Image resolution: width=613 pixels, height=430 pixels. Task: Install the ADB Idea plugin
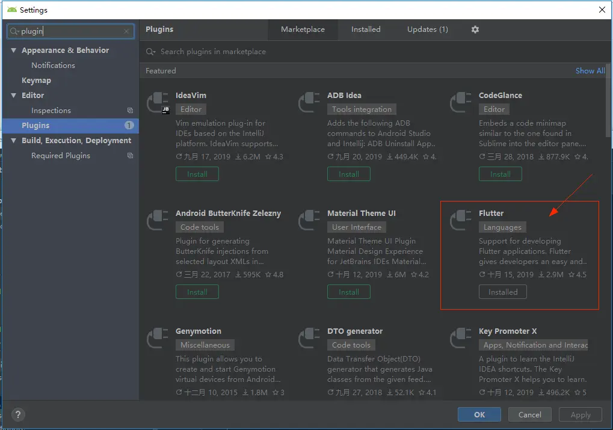coord(349,174)
